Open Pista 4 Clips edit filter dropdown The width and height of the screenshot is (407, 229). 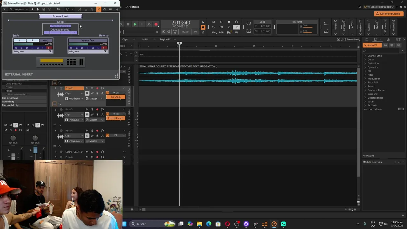point(74,136)
